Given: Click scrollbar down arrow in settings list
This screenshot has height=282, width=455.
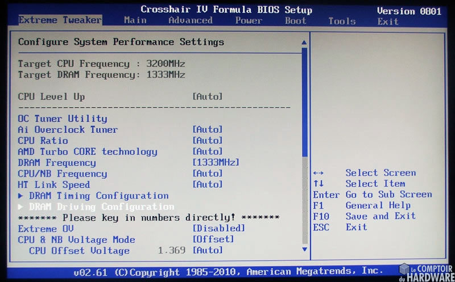Looking at the screenshot, I should [x=304, y=249].
